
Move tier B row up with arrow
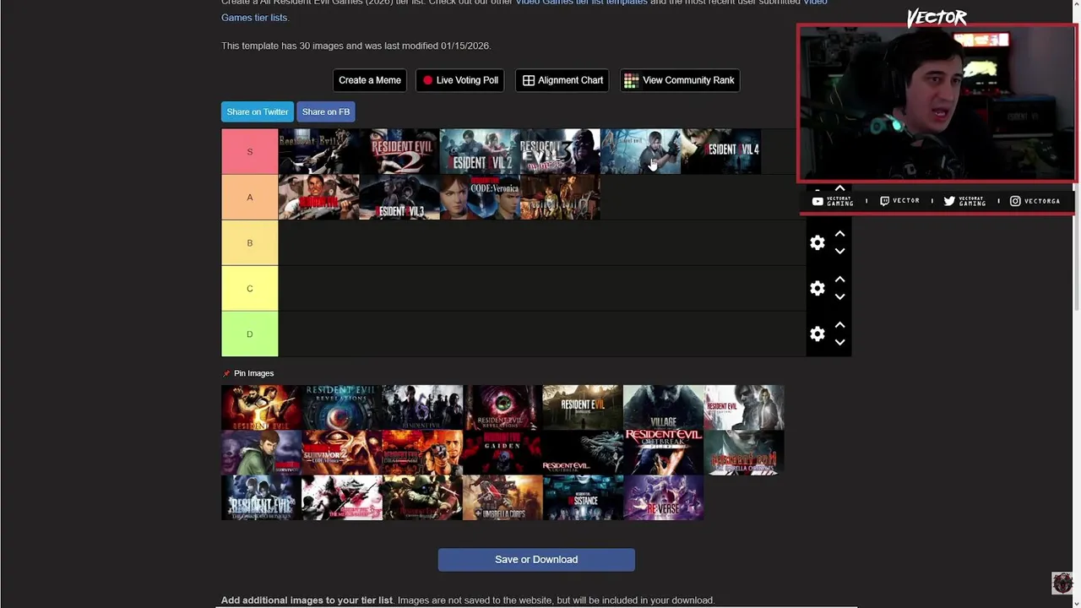point(839,234)
